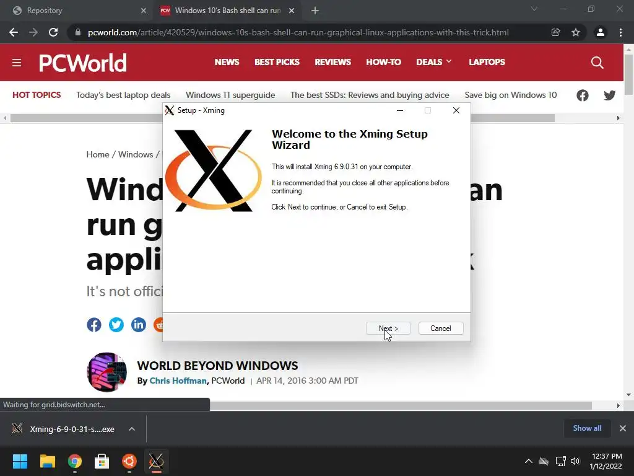Open Microsoft Store from taskbar
This screenshot has width=634, height=476.
(102, 461)
